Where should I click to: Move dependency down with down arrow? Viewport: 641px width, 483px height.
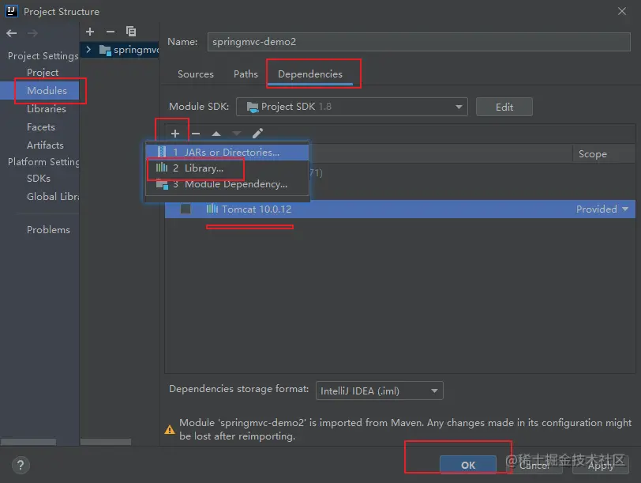coord(237,134)
